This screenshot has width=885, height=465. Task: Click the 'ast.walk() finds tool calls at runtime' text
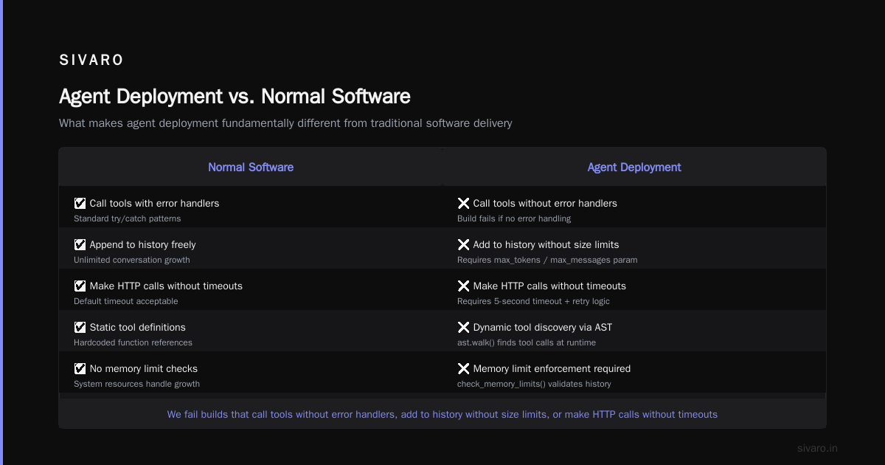pos(527,342)
